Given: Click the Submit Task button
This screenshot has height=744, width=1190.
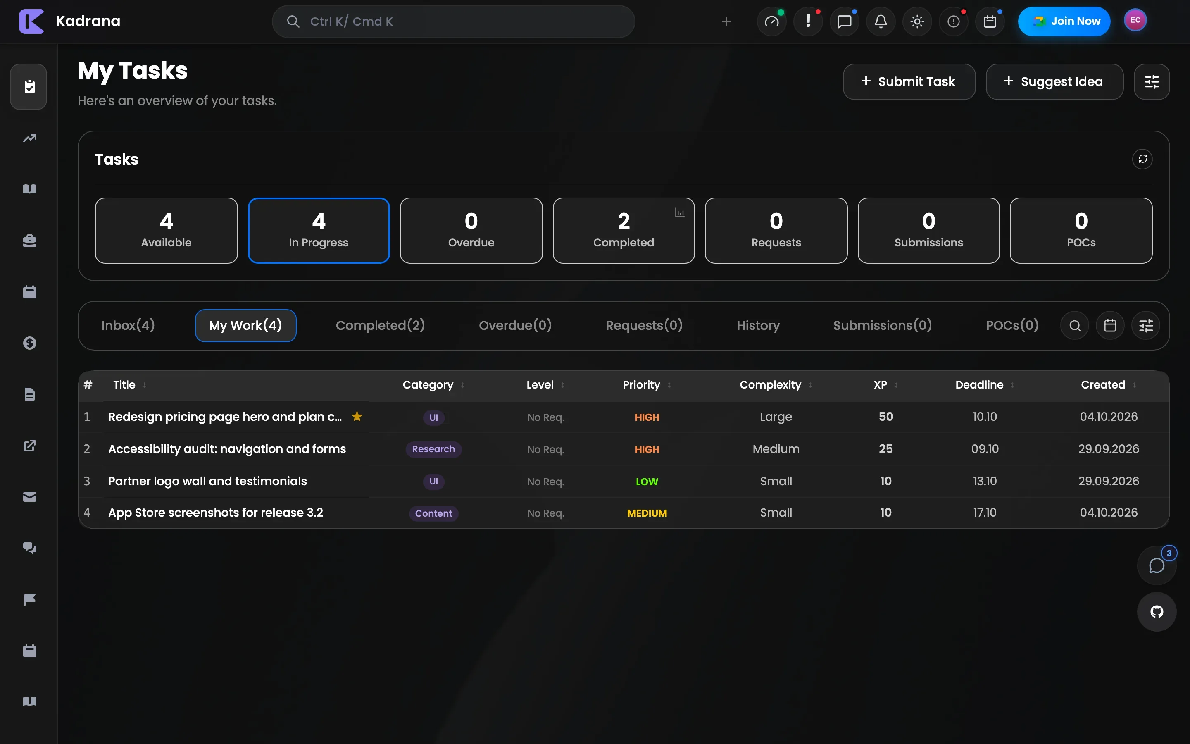Looking at the screenshot, I should 909,82.
